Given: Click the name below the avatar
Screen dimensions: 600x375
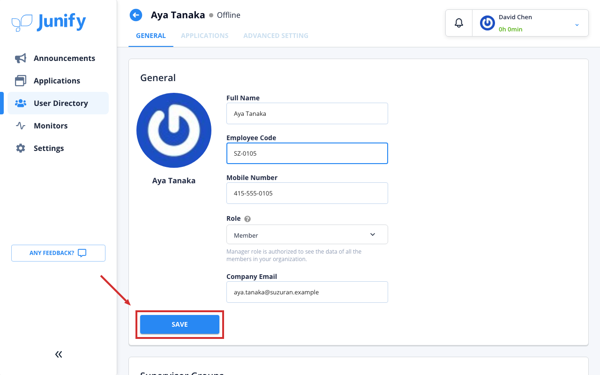Looking at the screenshot, I should pos(174,180).
